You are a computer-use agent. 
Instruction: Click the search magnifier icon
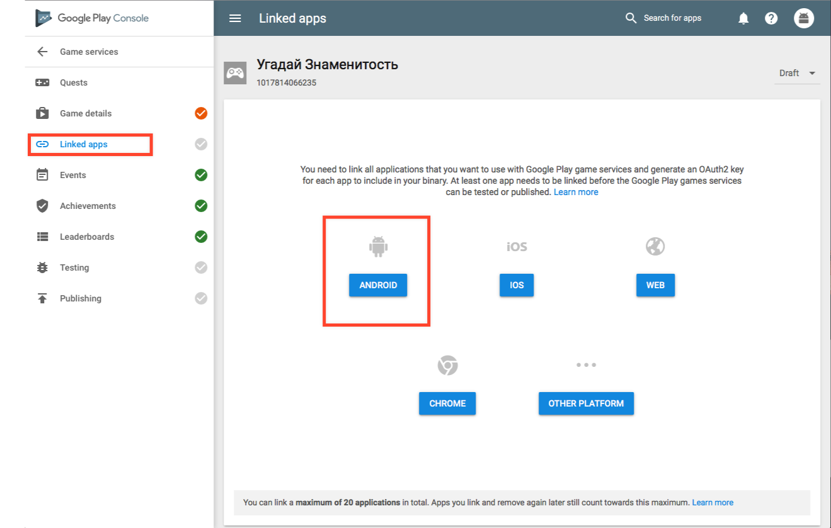coord(631,18)
